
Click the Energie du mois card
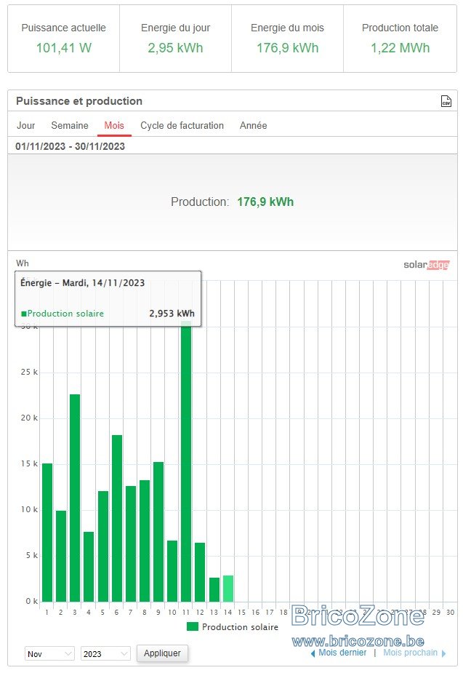coord(287,39)
